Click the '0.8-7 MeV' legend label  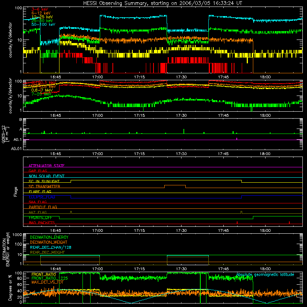(42, 90)
